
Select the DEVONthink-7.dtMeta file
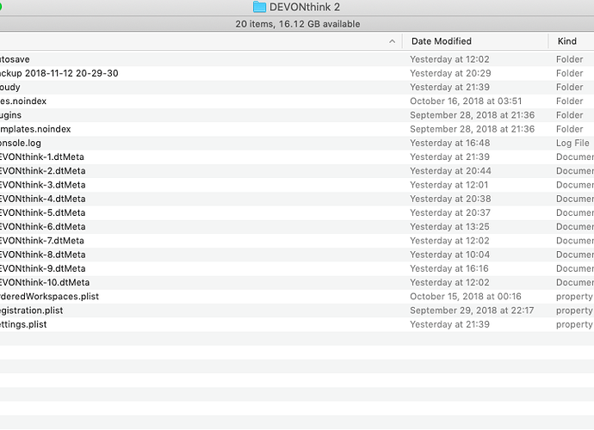[297, 241]
